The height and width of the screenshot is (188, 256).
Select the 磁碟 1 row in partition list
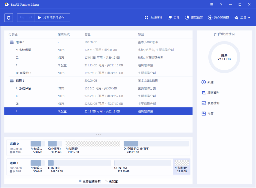pos(99,80)
